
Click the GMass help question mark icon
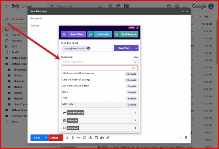point(137,28)
